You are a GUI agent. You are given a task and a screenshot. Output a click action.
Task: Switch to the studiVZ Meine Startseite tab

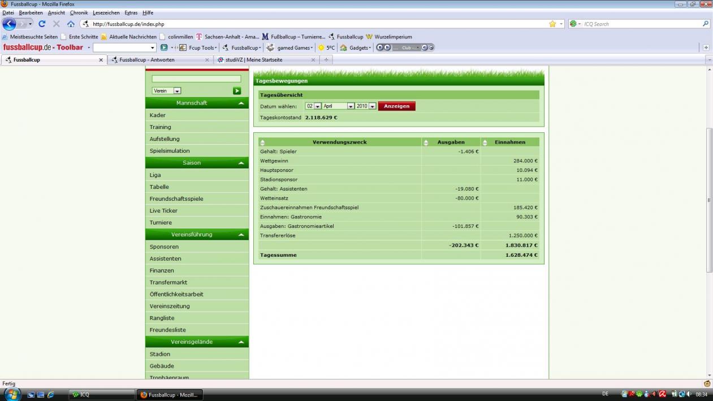click(262, 60)
